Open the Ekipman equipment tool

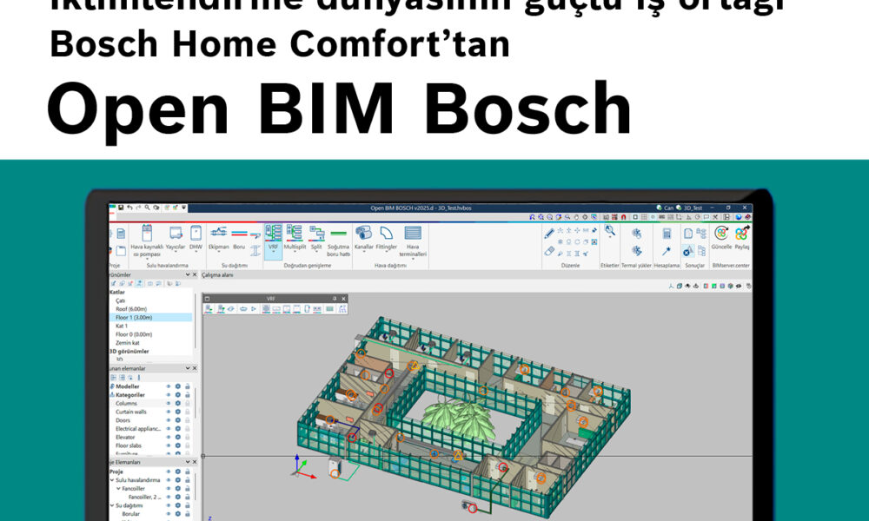[x=219, y=236]
